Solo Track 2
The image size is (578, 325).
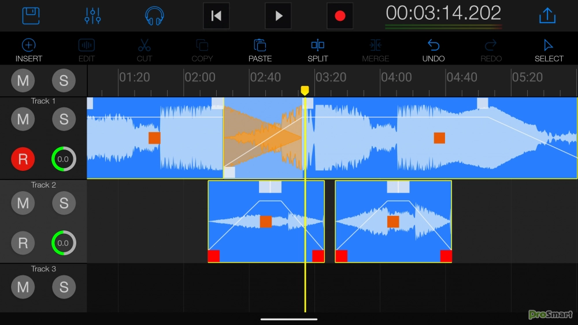(x=64, y=203)
